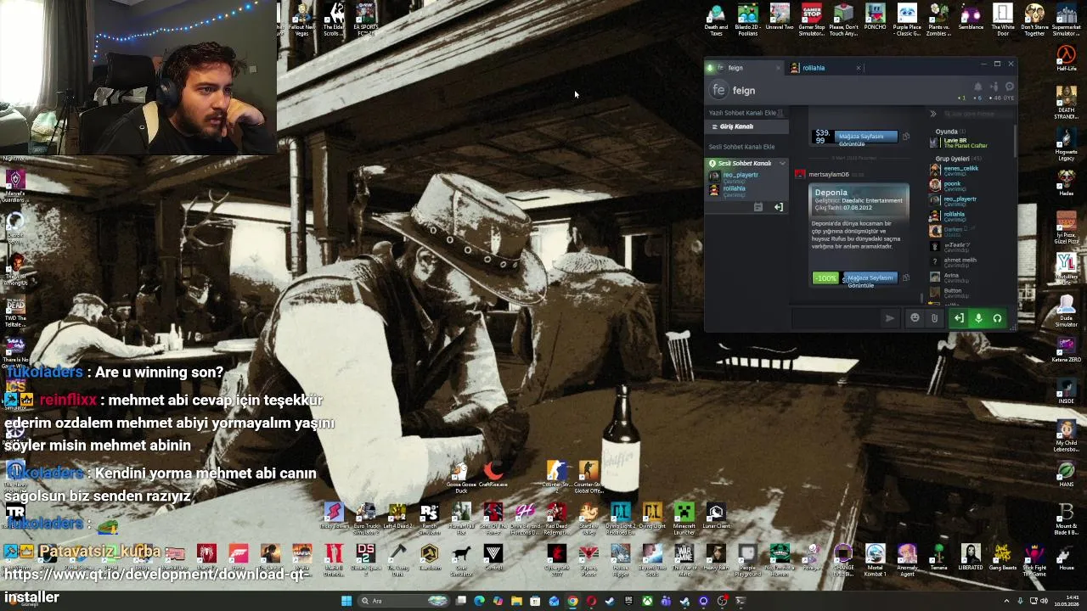Search group members filter field
Viewport: 1087px width, 611px height.
(x=977, y=114)
